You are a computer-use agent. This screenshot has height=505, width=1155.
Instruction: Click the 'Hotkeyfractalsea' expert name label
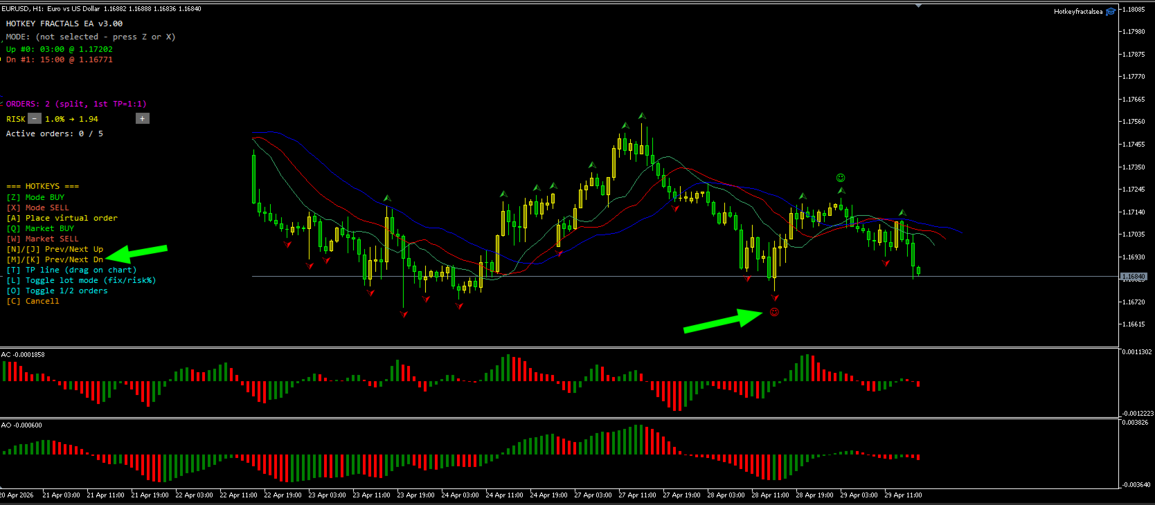click(x=1078, y=12)
